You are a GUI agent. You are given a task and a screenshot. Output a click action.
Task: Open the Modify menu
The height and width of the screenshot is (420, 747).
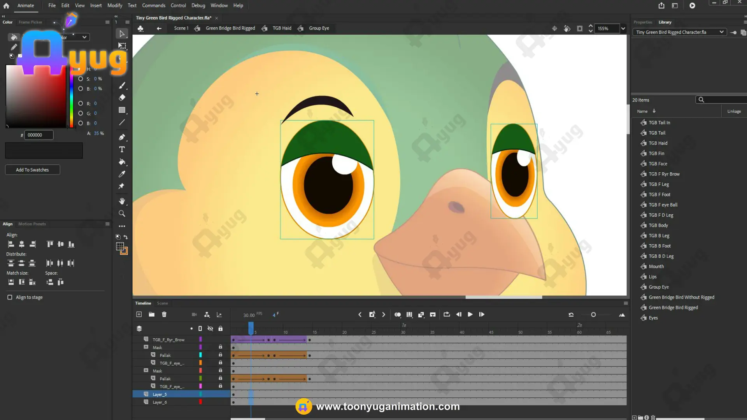pyautogui.click(x=115, y=5)
